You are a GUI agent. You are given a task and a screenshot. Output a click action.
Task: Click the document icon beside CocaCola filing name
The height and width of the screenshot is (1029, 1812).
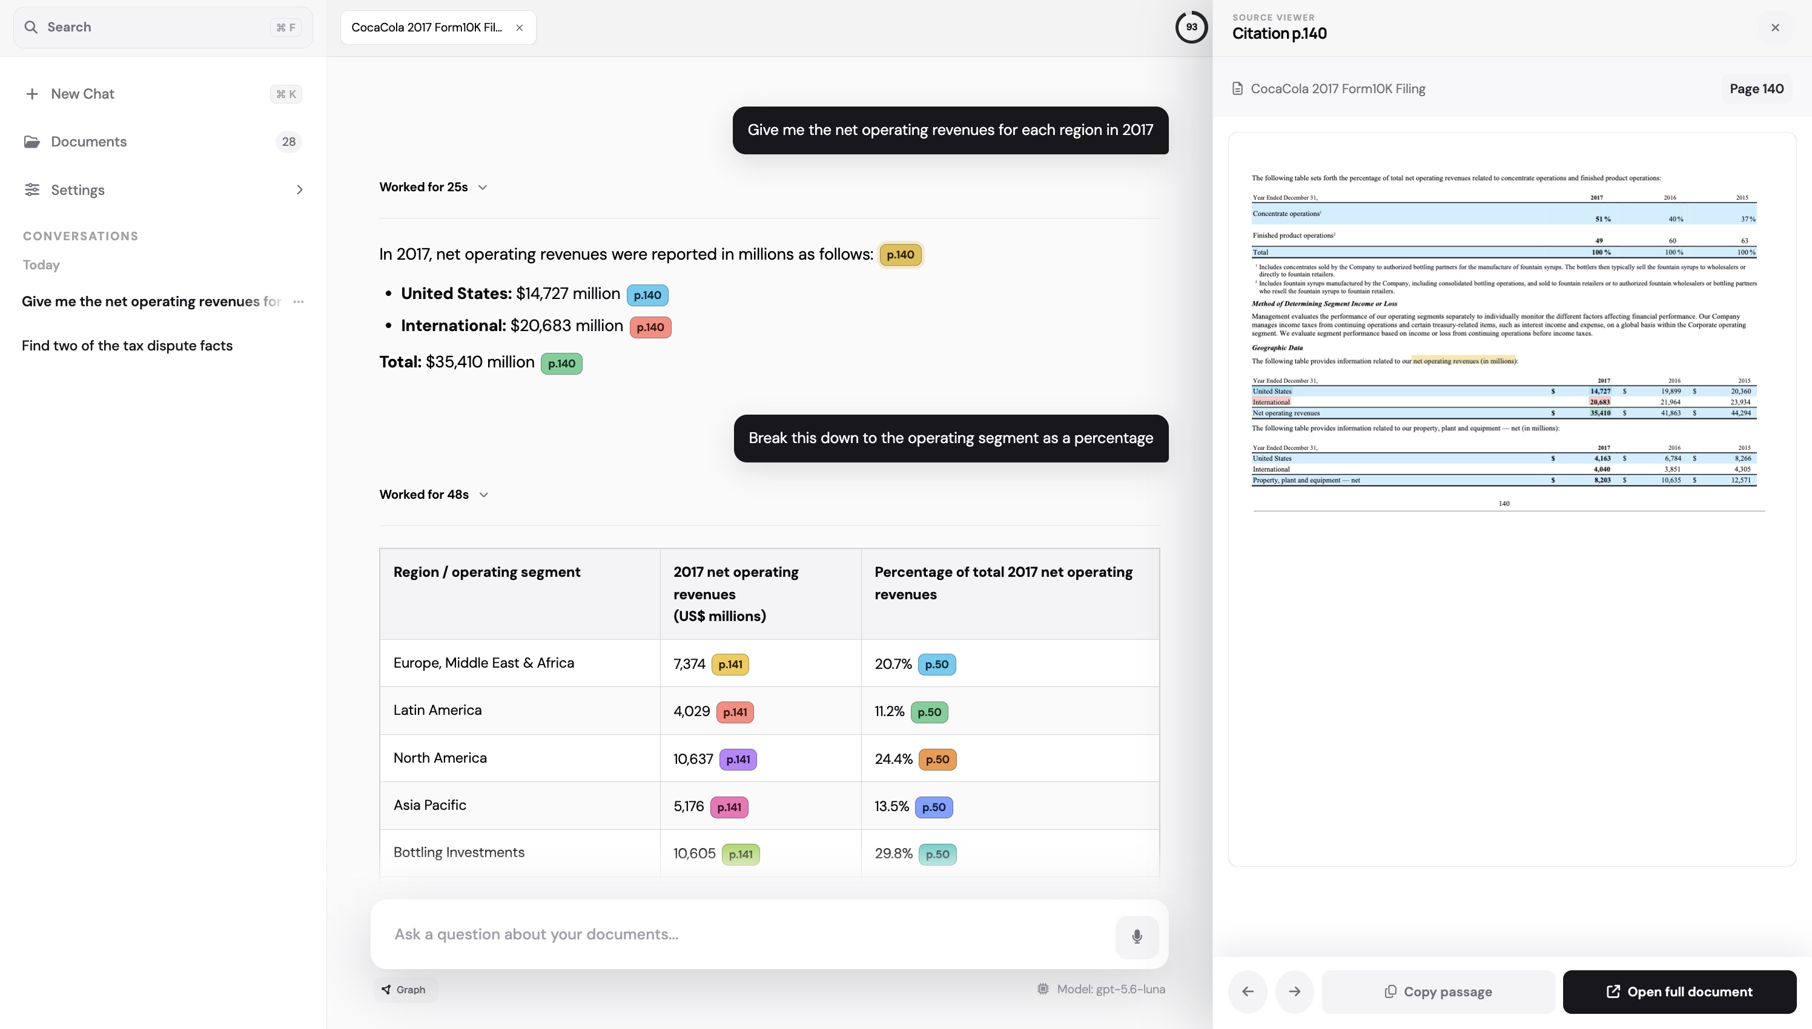[1237, 89]
